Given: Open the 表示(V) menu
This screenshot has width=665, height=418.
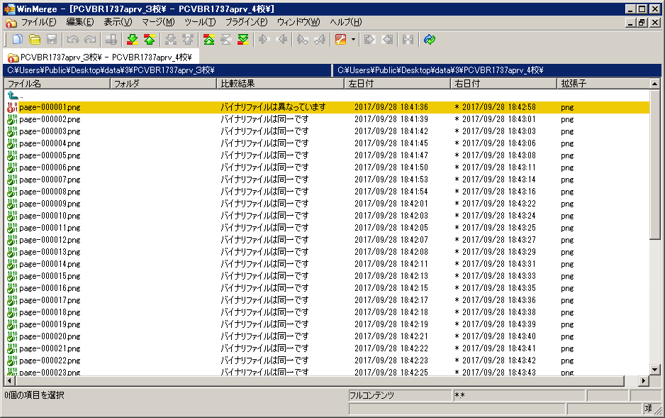Looking at the screenshot, I should 118,22.
